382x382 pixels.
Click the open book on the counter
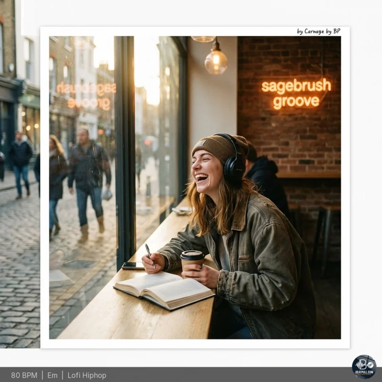click(163, 288)
